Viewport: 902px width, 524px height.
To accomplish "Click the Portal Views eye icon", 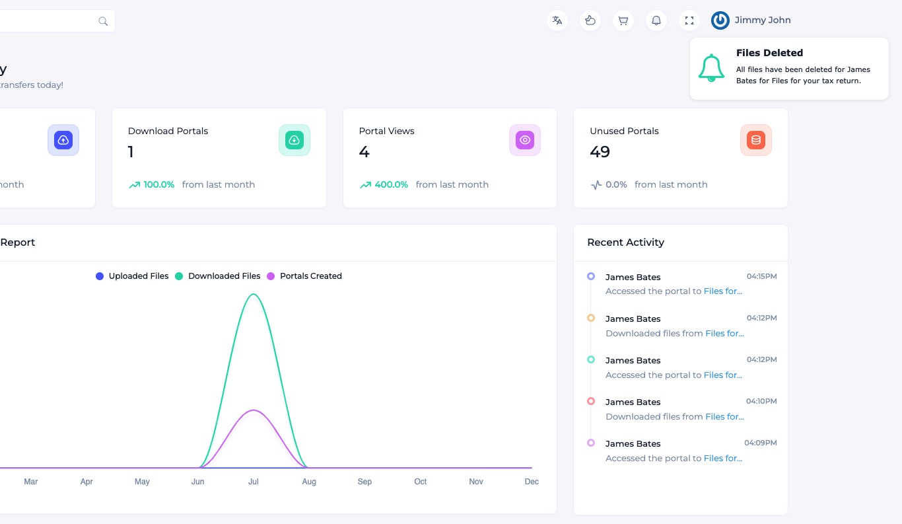I will pyautogui.click(x=525, y=140).
